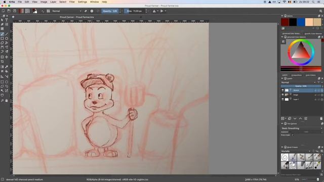Select the Color Picker eyedropper tool
This screenshot has width=324, height=182.
pyautogui.click(x=7, y=67)
